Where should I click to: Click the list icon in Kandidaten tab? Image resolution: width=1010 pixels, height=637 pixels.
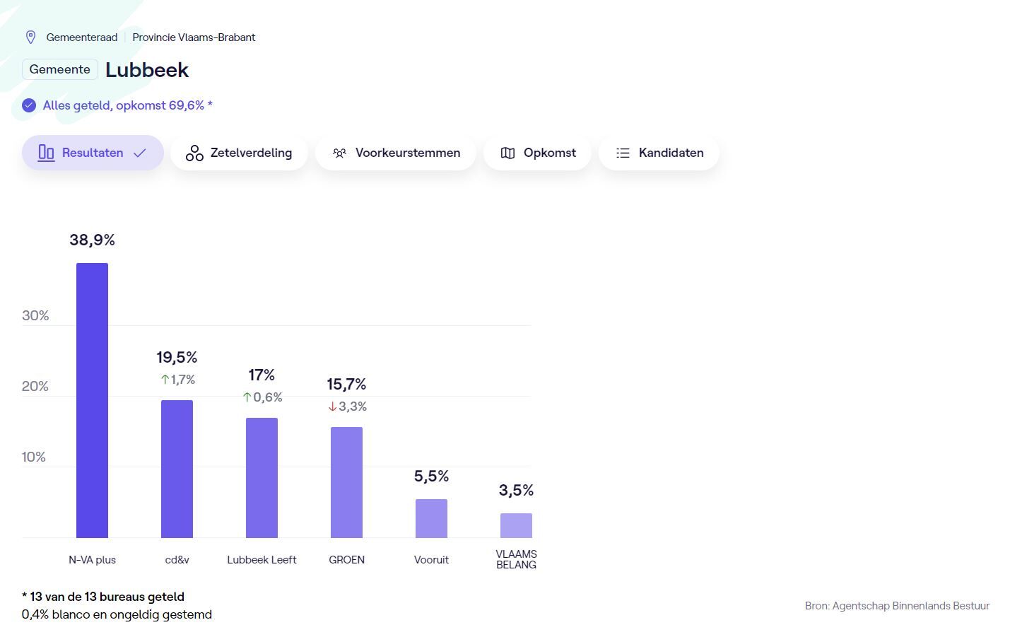[x=623, y=153]
